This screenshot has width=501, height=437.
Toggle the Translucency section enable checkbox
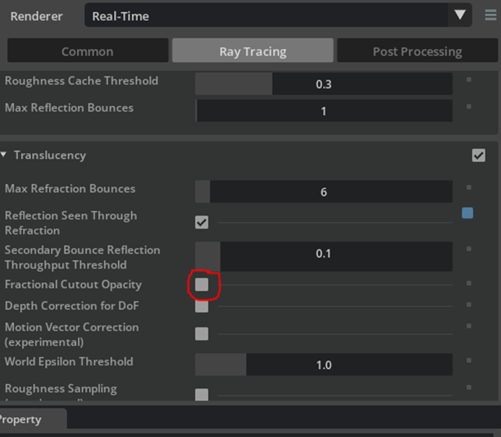point(478,155)
